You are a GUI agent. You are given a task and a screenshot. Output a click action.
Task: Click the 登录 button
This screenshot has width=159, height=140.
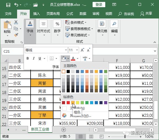click(99, 5)
